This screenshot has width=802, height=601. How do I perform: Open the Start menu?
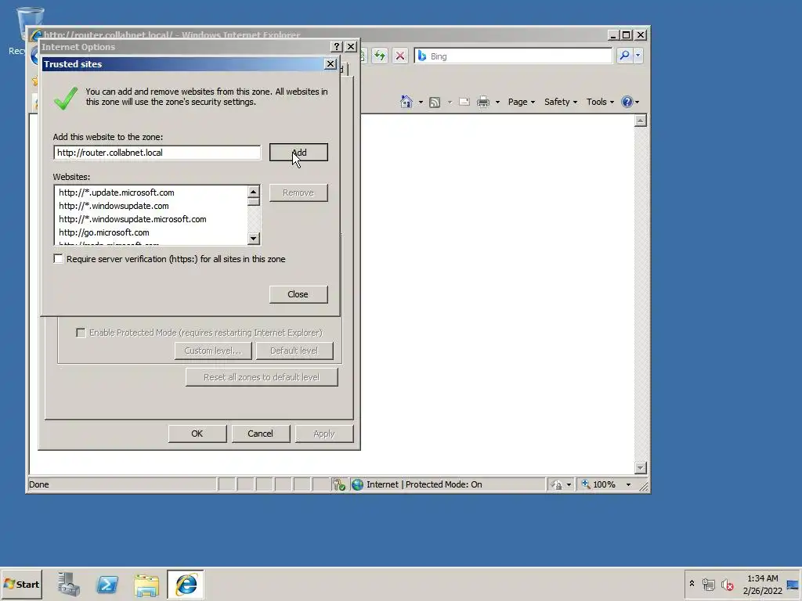[21, 584]
